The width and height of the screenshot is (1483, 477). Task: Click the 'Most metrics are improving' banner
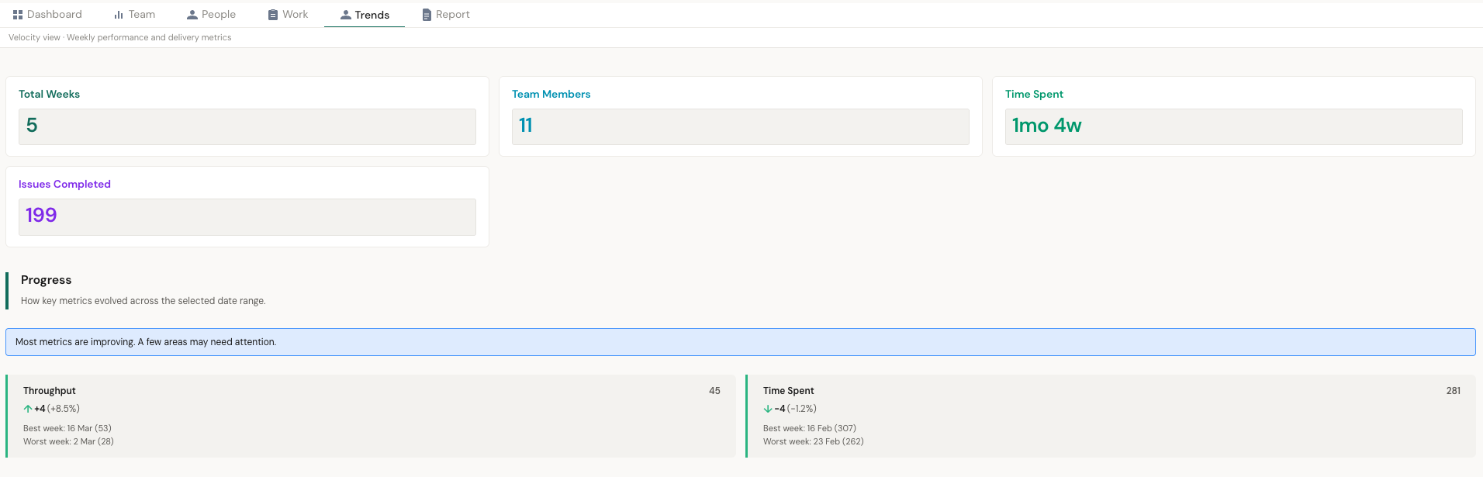click(x=741, y=342)
